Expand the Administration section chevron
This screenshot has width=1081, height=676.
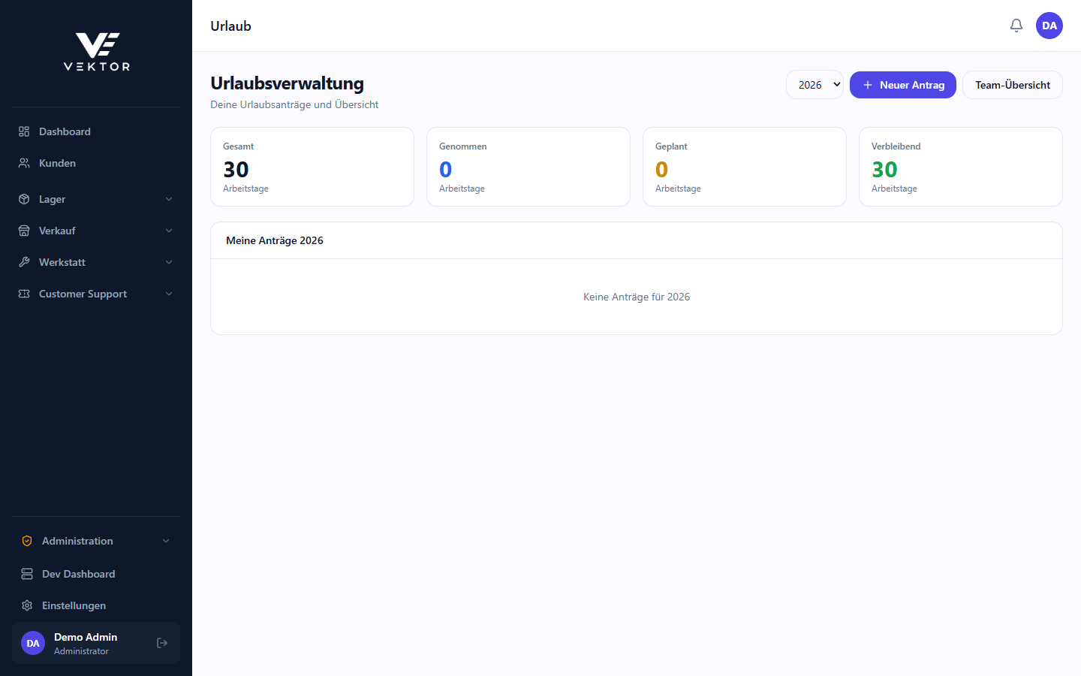tap(166, 541)
